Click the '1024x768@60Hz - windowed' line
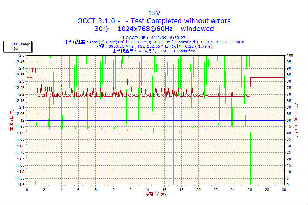The width and height of the screenshot is (308, 205). pyautogui.click(x=166, y=29)
